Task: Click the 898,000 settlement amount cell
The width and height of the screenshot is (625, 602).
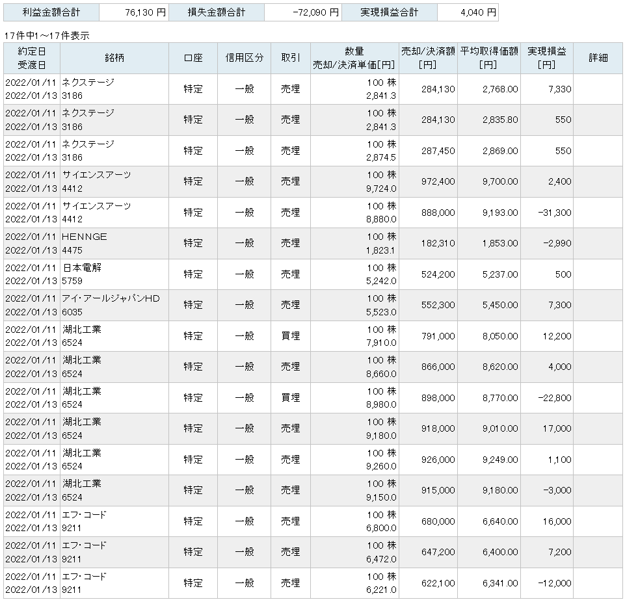Action: [429, 398]
